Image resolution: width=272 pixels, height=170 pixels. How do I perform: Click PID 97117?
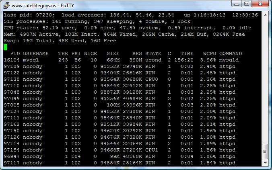coord(12,163)
